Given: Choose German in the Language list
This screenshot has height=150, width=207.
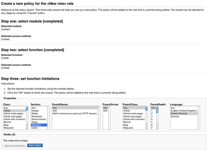Looking at the screenshot, I should point(184,116).
